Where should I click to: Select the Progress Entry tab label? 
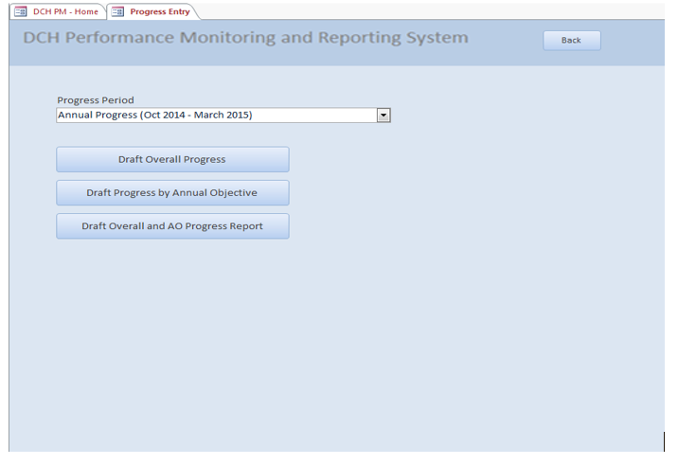click(159, 11)
